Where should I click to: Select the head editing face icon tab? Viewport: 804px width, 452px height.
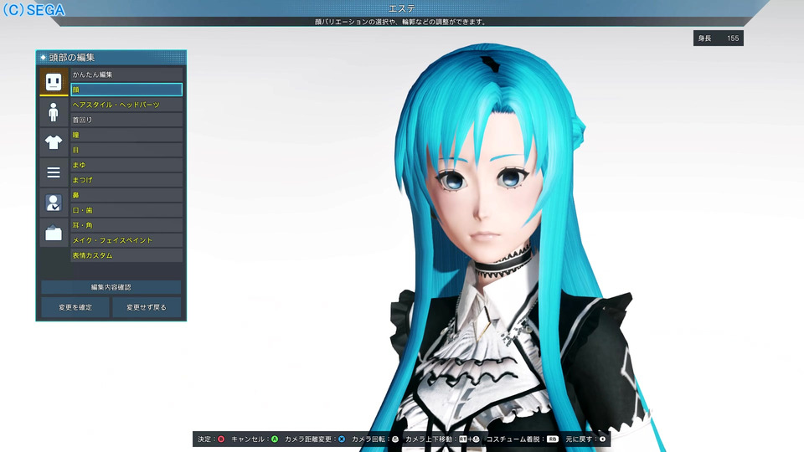tap(54, 82)
